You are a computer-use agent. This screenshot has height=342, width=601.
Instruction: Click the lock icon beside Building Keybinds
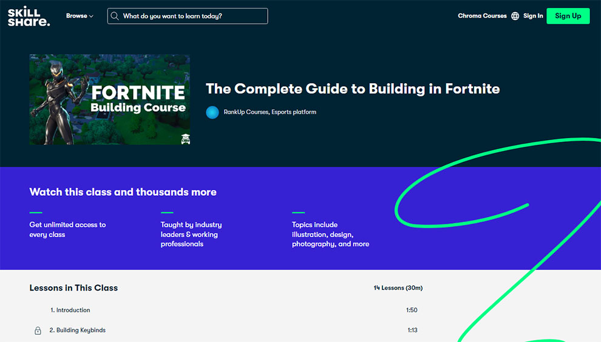click(x=38, y=330)
